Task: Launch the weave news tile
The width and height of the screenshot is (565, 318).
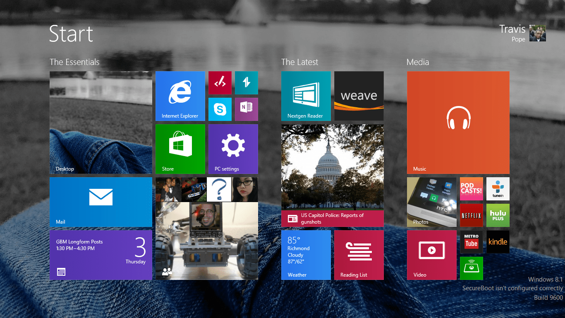Action: point(359,96)
